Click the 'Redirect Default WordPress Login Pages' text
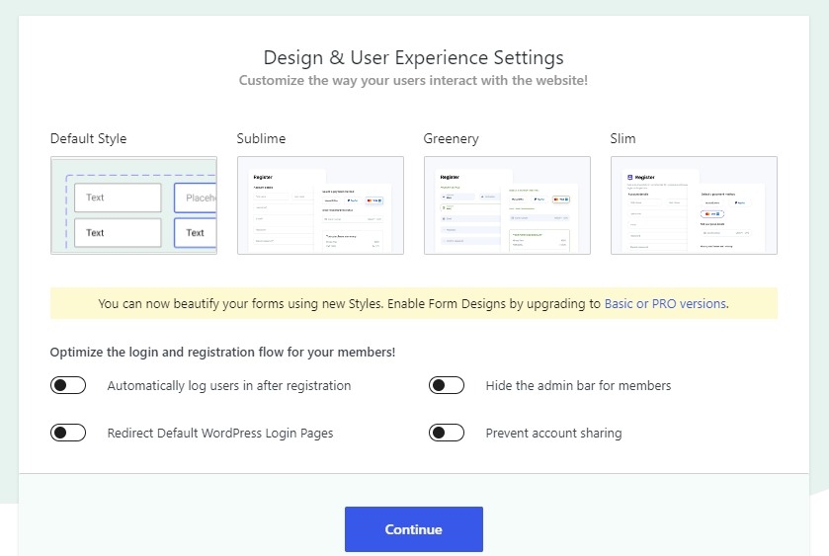 tap(220, 433)
